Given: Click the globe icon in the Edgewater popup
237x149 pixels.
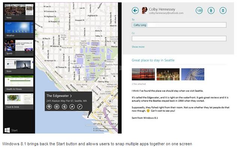Looking at the screenshot, I should (x=64, y=107).
